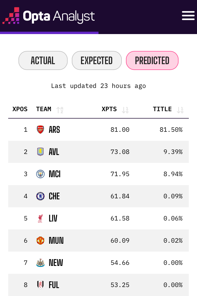The width and height of the screenshot is (197, 296).
Task: Click the TEAM column header label
Action: click(x=44, y=109)
